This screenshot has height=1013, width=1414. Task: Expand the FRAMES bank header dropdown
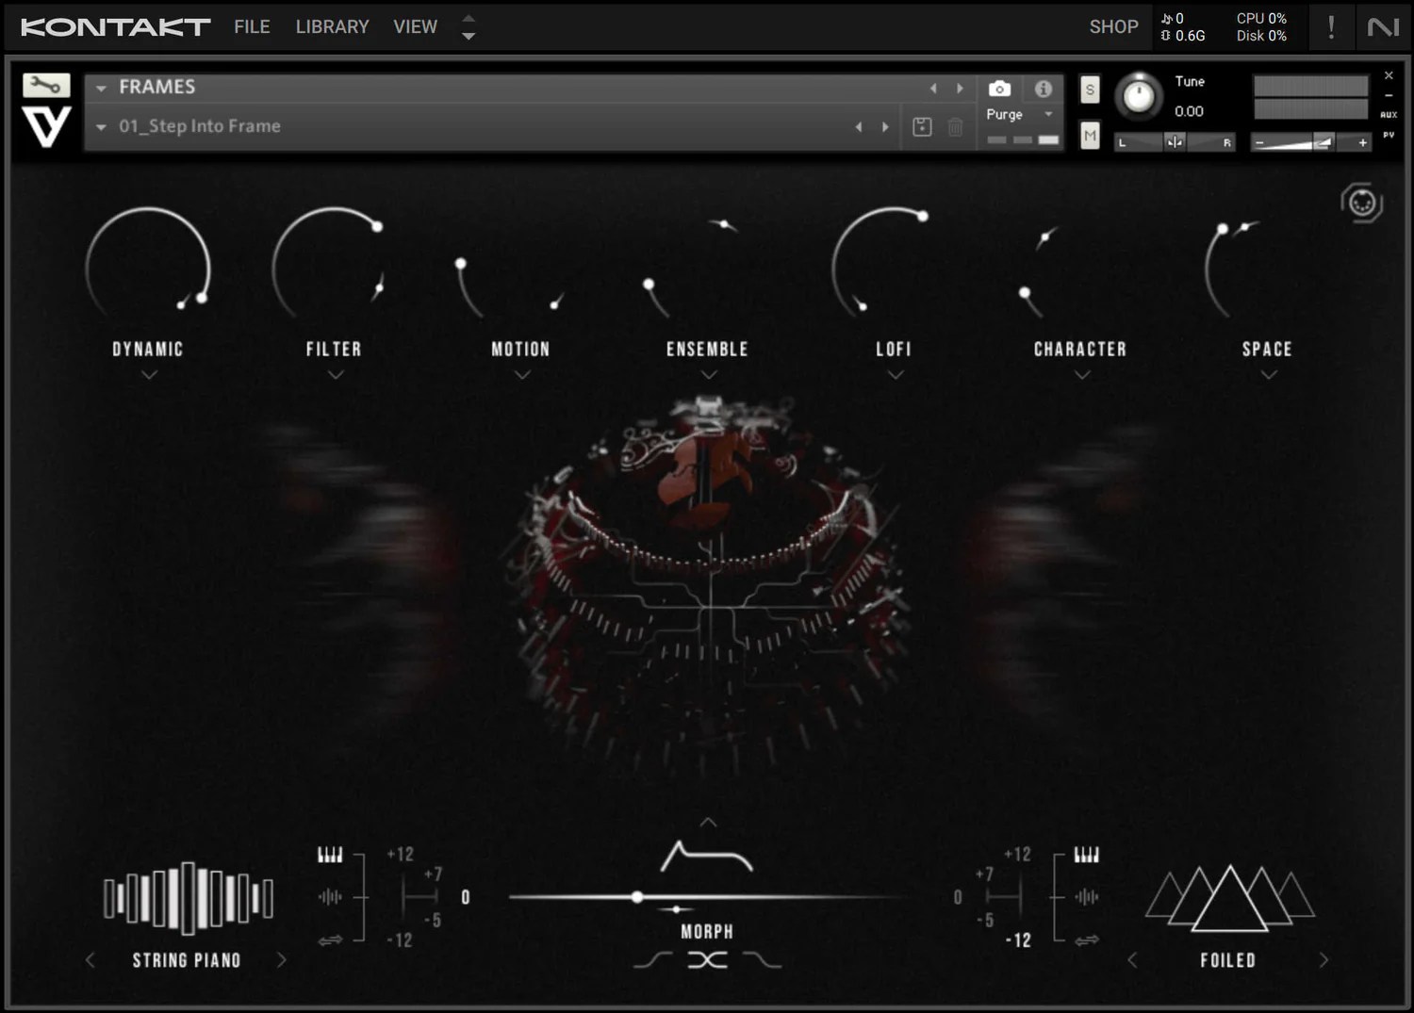101,87
